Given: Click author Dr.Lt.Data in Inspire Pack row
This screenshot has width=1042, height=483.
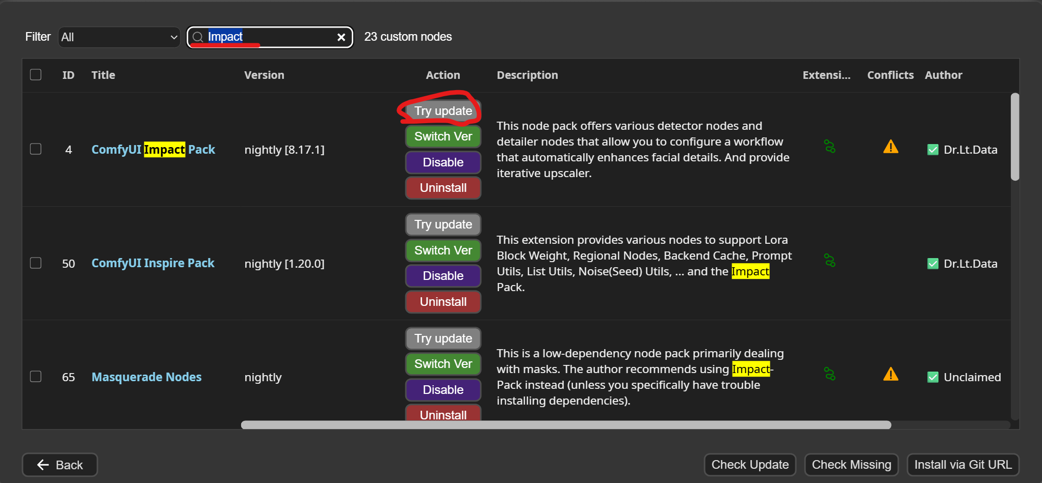Looking at the screenshot, I should click(x=971, y=264).
